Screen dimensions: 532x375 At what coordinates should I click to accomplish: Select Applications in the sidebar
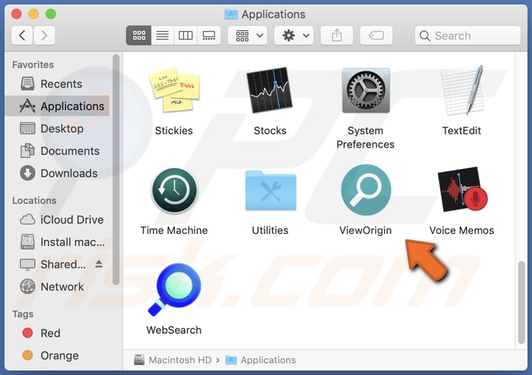[x=57, y=106]
